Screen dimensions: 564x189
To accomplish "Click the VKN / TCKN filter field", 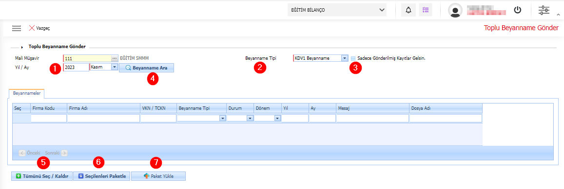I will [158, 119].
